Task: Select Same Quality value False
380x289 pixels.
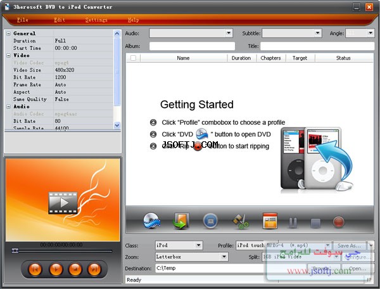Action: [62, 99]
